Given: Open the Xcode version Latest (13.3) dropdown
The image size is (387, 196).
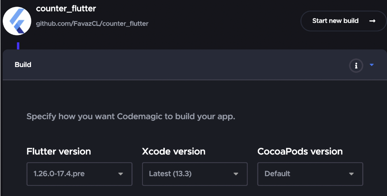Looking at the screenshot, I should [195, 174].
